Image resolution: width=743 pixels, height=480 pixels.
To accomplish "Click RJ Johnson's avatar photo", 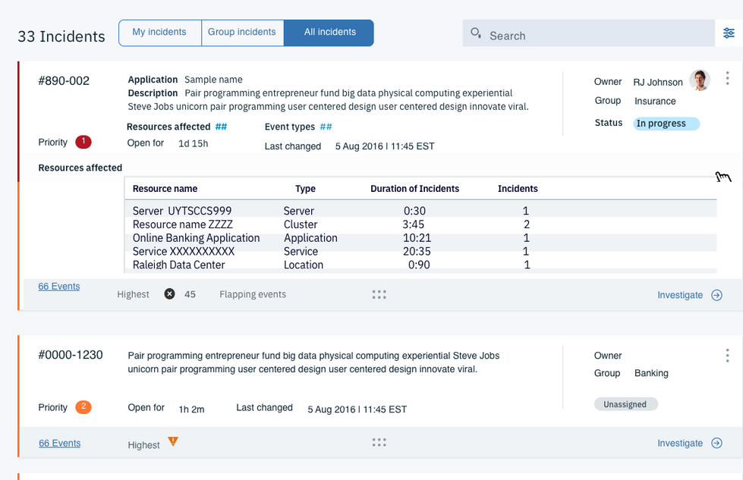I will [700, 80].
